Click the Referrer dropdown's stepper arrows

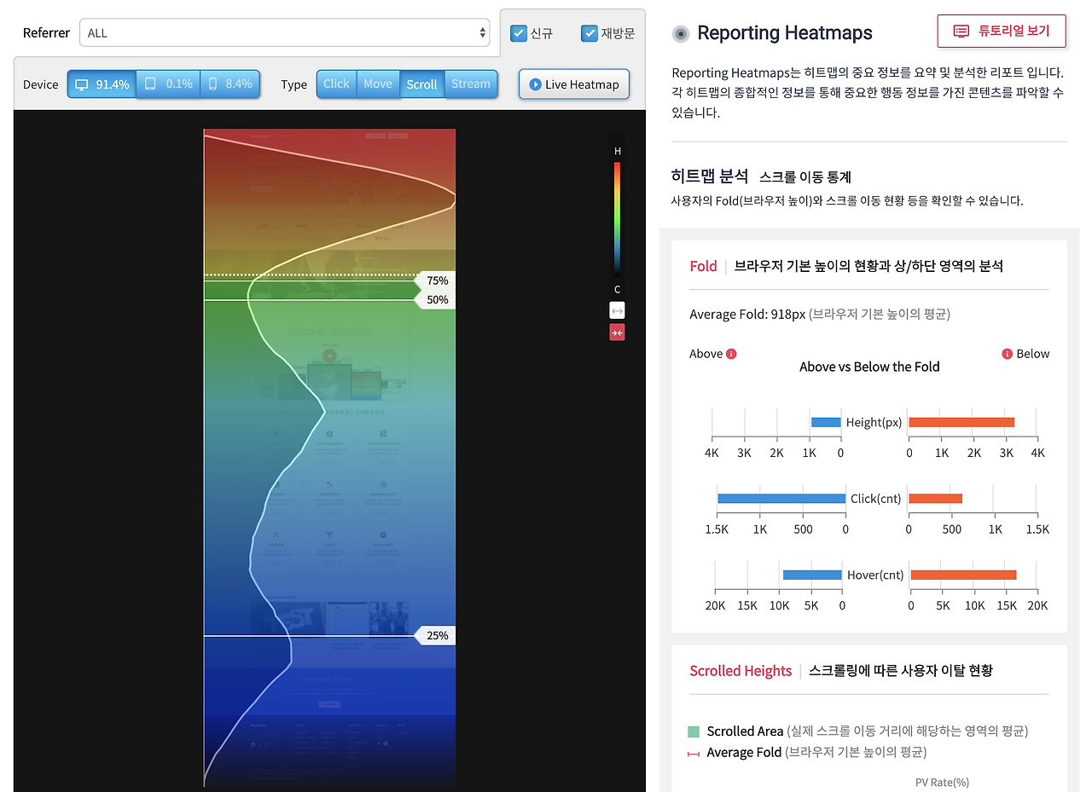point(484,33)
